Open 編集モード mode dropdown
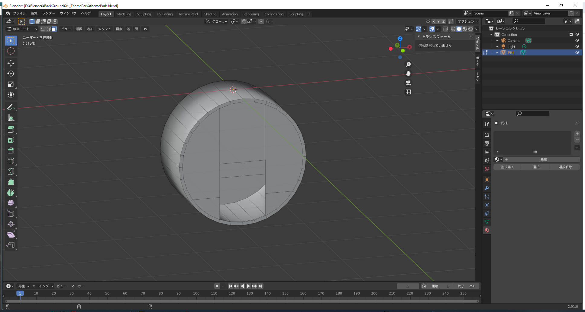 point(22,29)
